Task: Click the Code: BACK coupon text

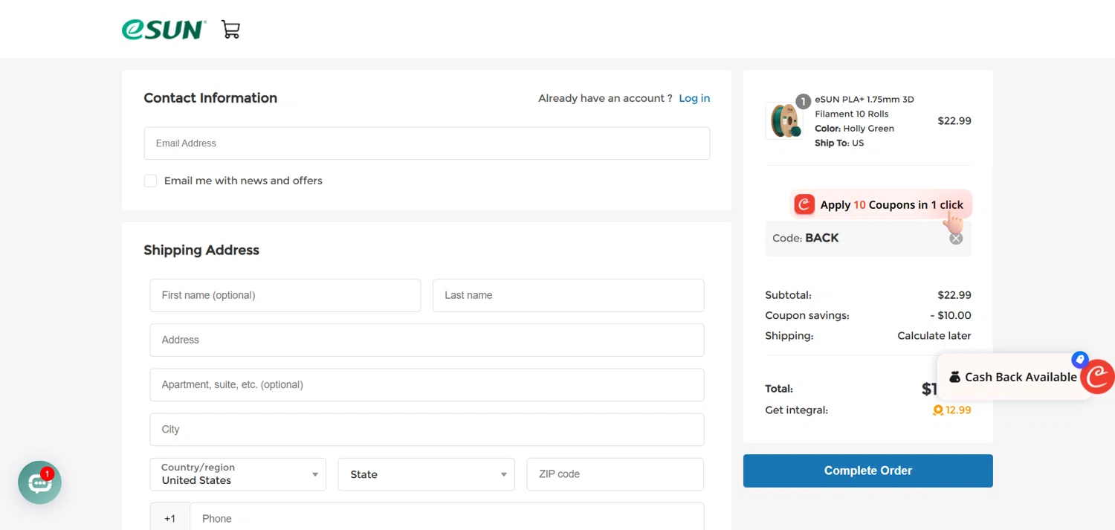Action: pos(806,238)
